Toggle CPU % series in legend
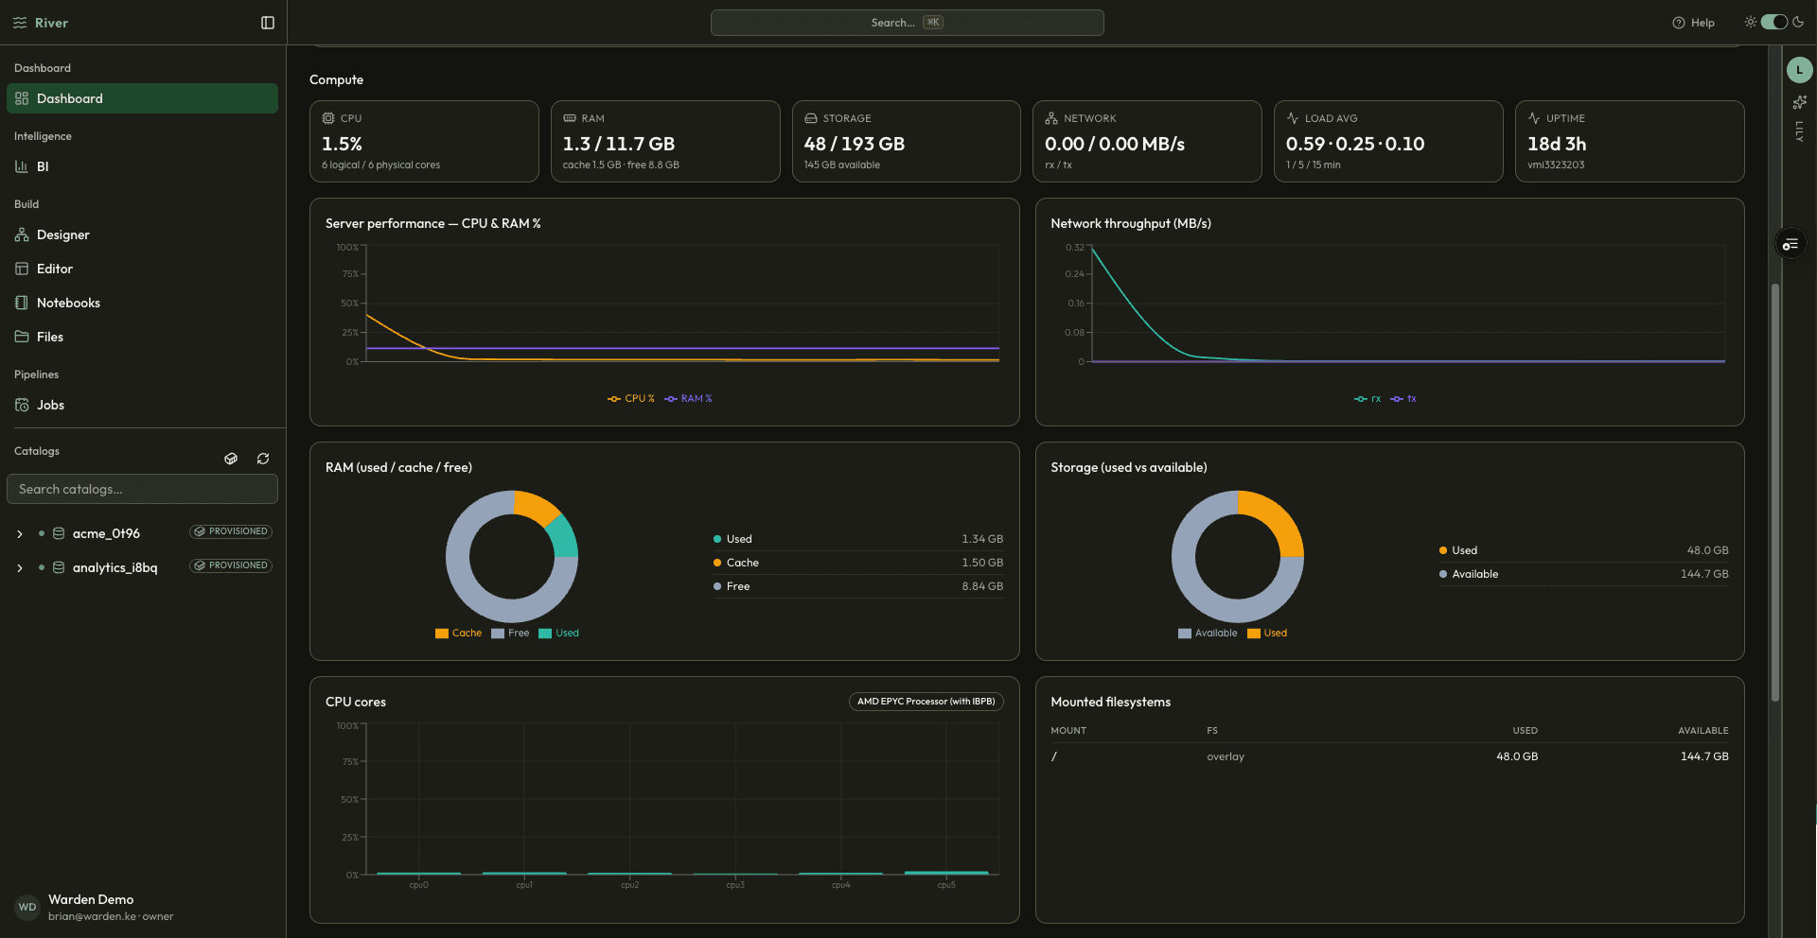Screen dimensions: 1817x938 click(x=631, y=399)
